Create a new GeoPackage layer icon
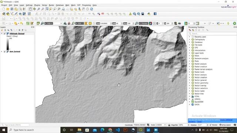 (x=8, y=14)
